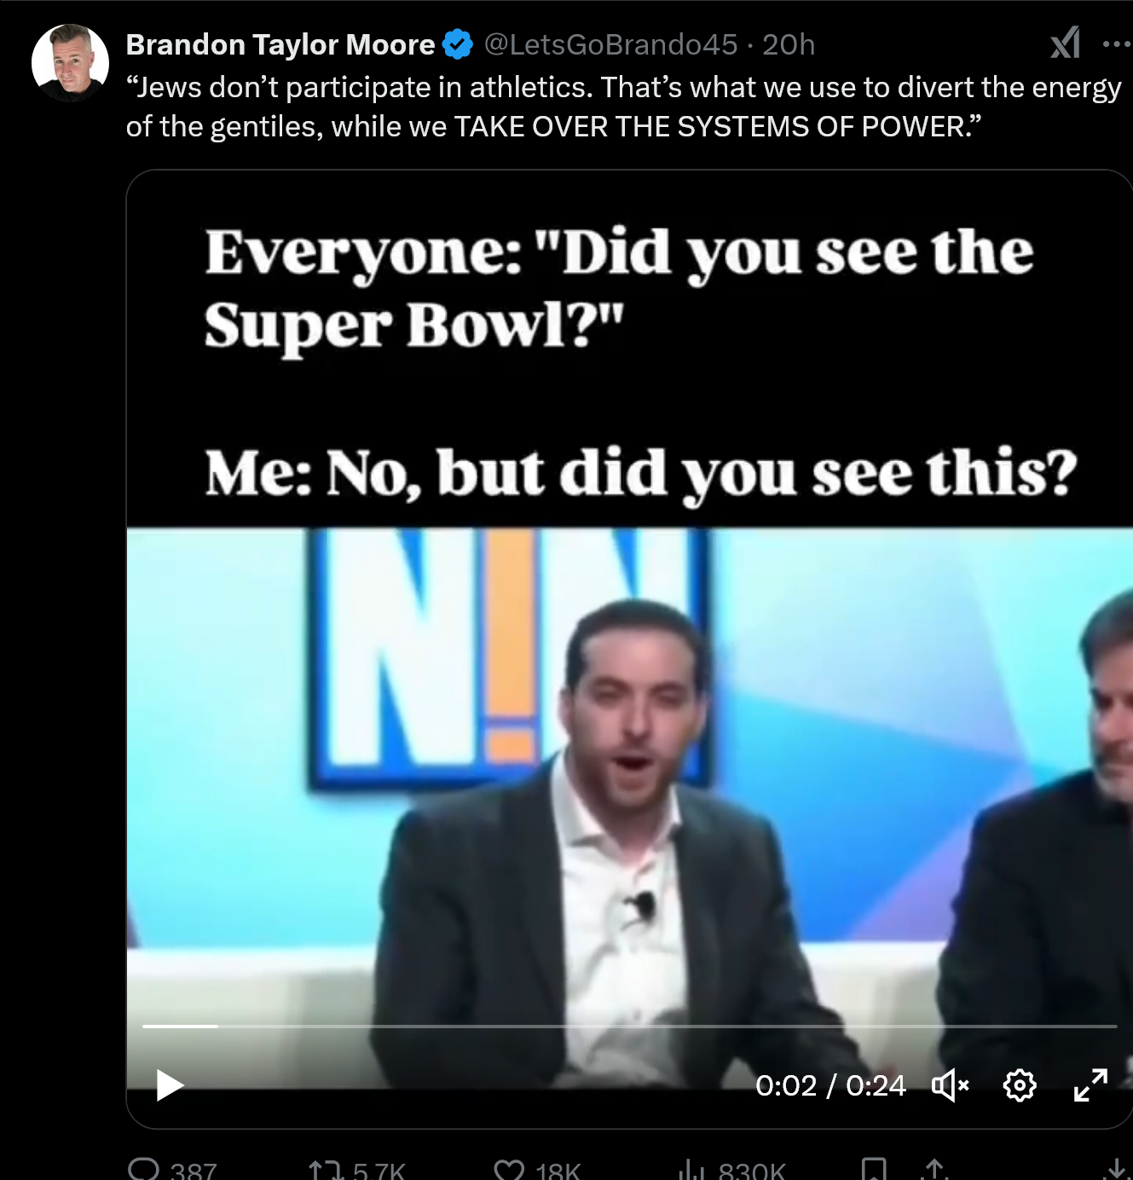The height and width of the screenshot is (1180, 1133).
Task: Open video settings gear menu
Action: point(1020,1085)
